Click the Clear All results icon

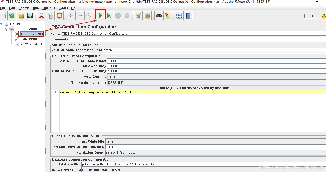147,16
